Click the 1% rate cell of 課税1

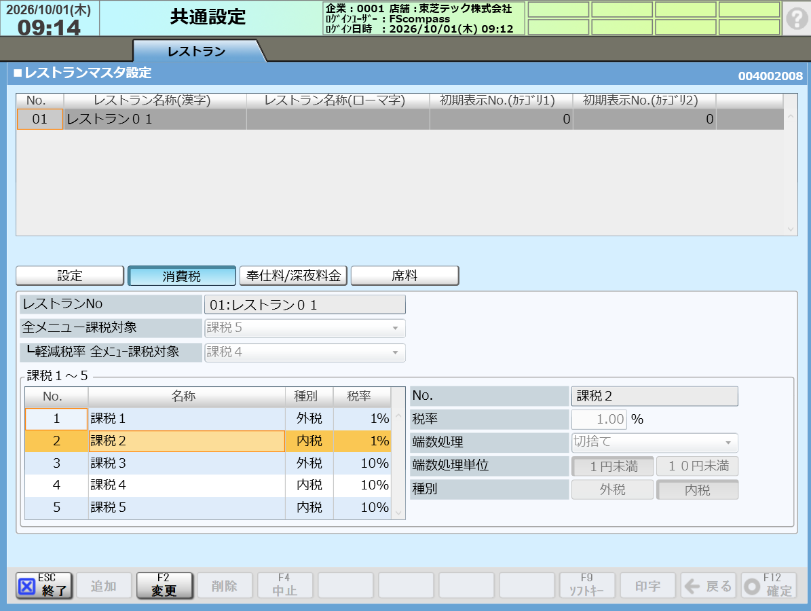[362, 419]
